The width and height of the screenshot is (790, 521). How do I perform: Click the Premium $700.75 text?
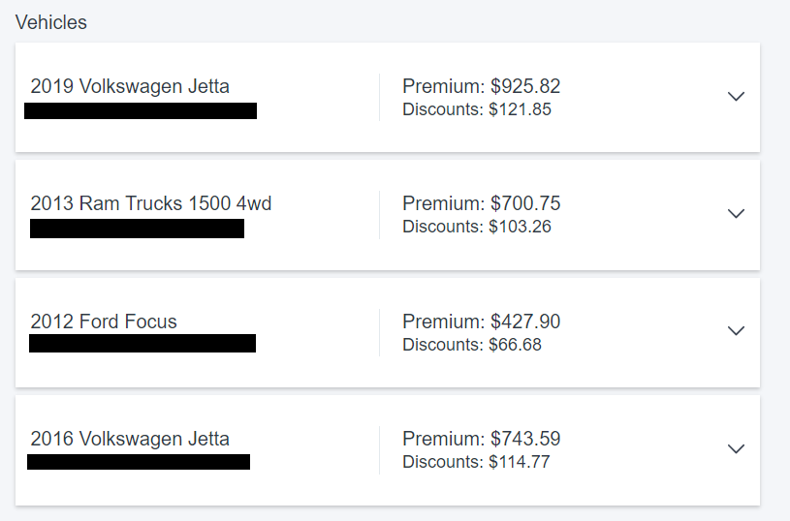(481, 203)
